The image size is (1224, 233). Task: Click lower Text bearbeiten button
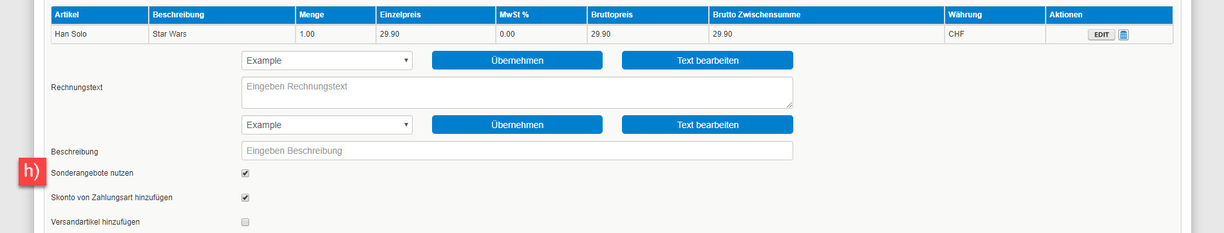click(708, 125)
